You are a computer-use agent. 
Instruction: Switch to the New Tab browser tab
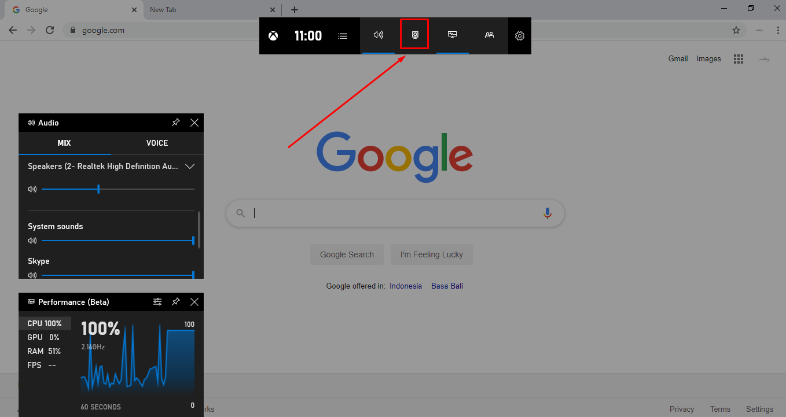click(191, 9)
